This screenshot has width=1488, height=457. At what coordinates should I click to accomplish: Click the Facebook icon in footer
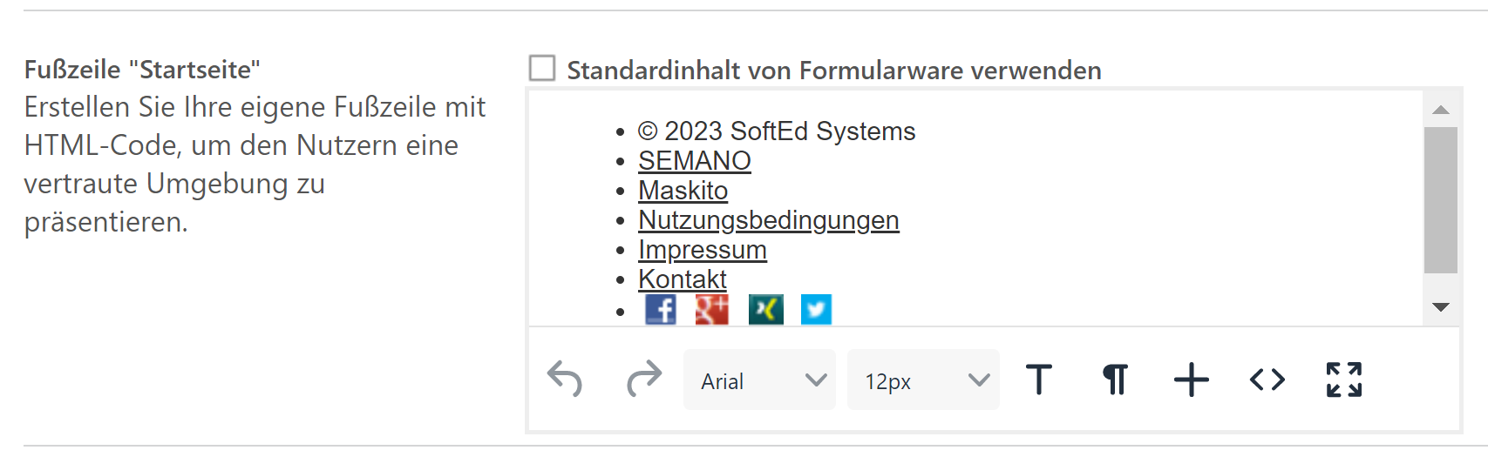[661, 309]
